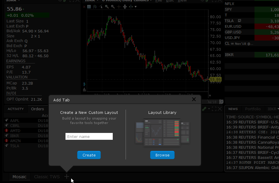Click the IBKR order status icon
Viewport: 279px width, 183px height.
[x=6, y=136]
